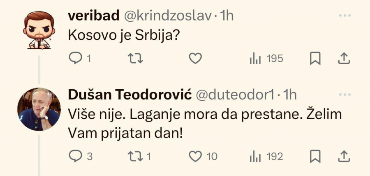Open veribad's cartoon profile avatar

pos(37,29)
